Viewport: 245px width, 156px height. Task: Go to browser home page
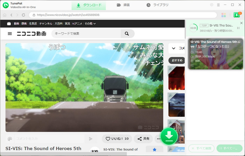coord(5,15)
